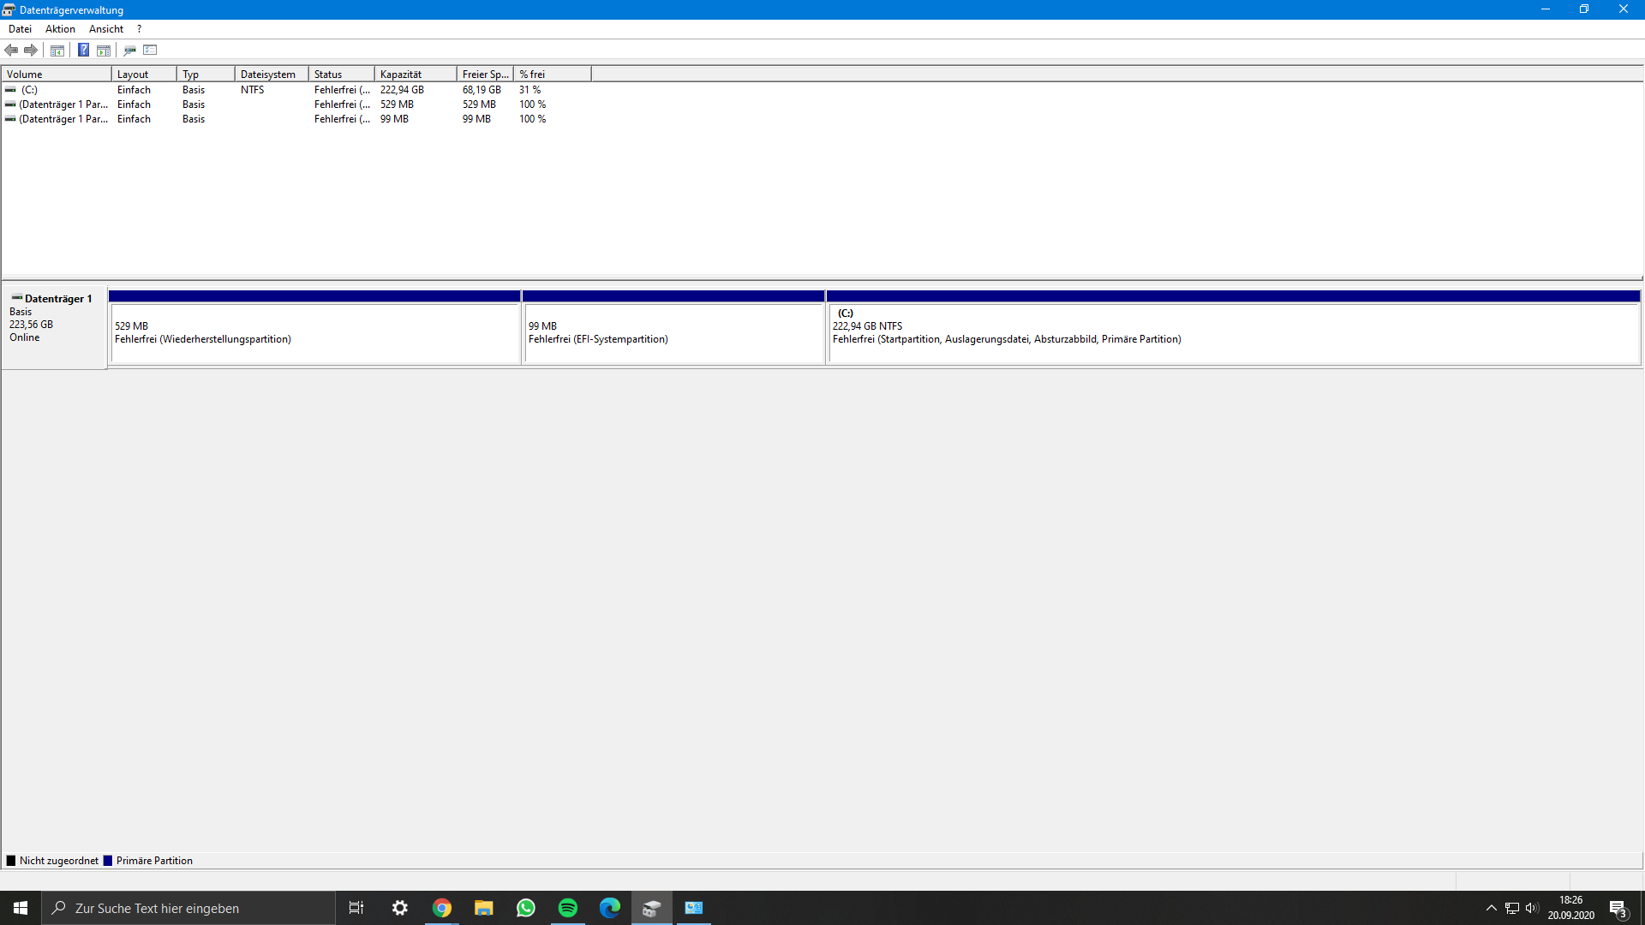The height and width of the screenshot is (925, 1645).
Task: Open the Ansicht menu
Action: pyautogui.click(x=105, y=28)
